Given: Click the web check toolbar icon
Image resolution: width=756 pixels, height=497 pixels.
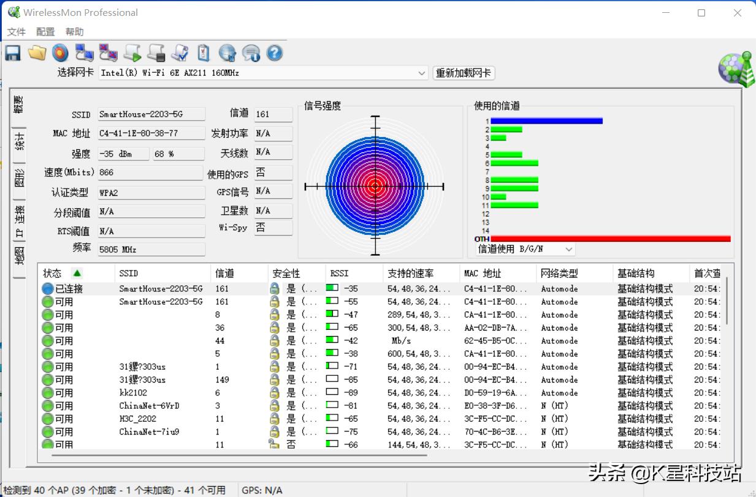Looking at the screenshot, I should click(x=227, y=53).
